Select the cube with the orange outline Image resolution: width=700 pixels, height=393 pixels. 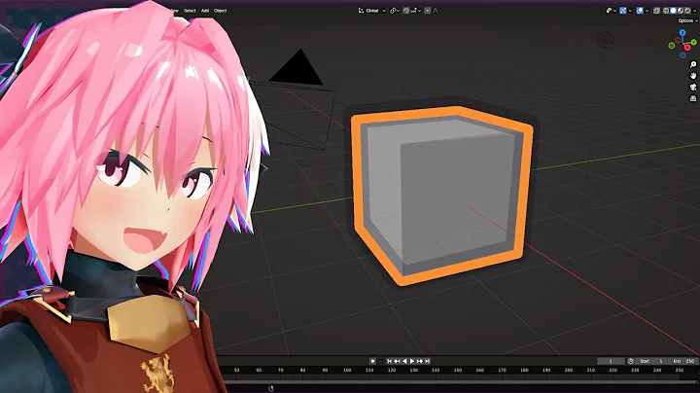(x=442, y=196)
